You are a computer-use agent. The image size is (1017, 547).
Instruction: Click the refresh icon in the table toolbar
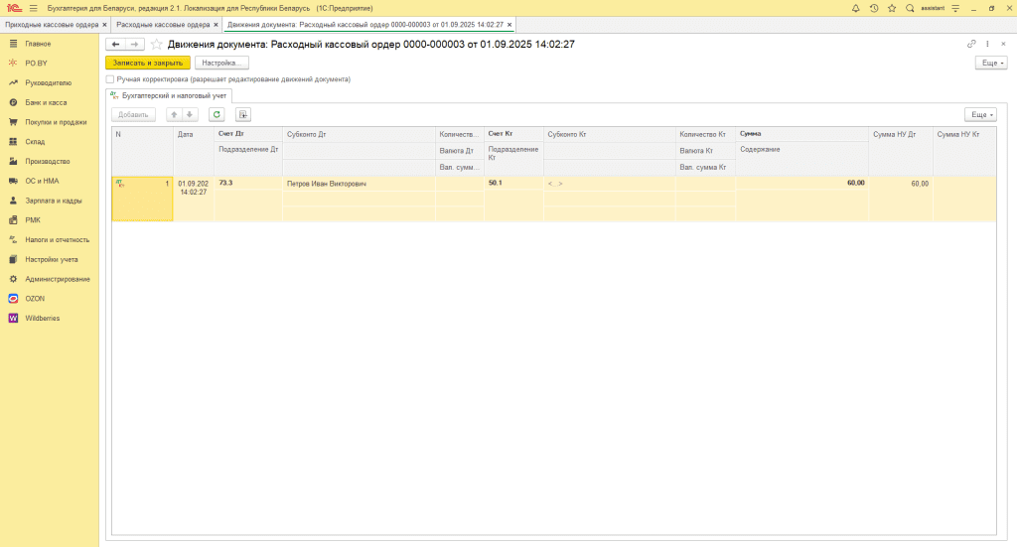click(x=216, y=114)
